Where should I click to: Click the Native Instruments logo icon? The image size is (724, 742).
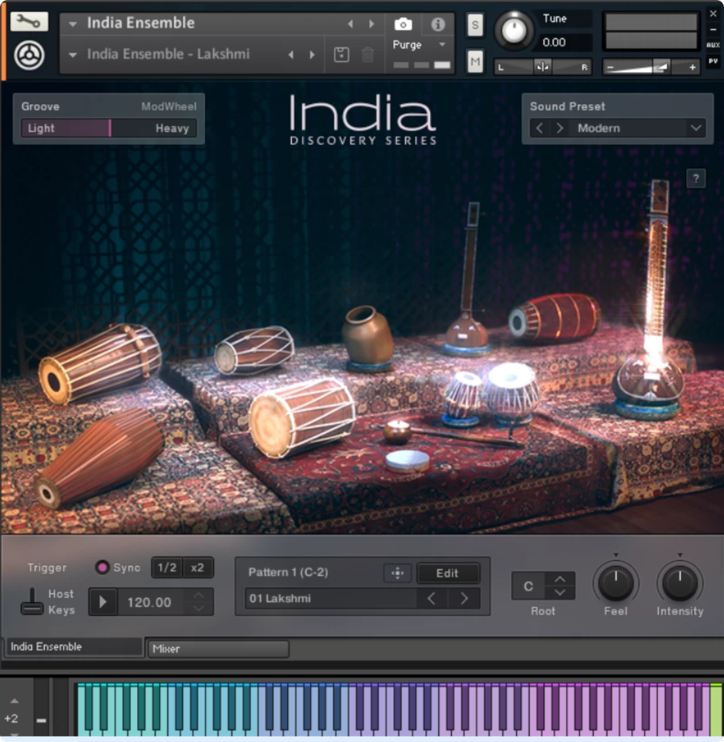[x=29, y=56]
